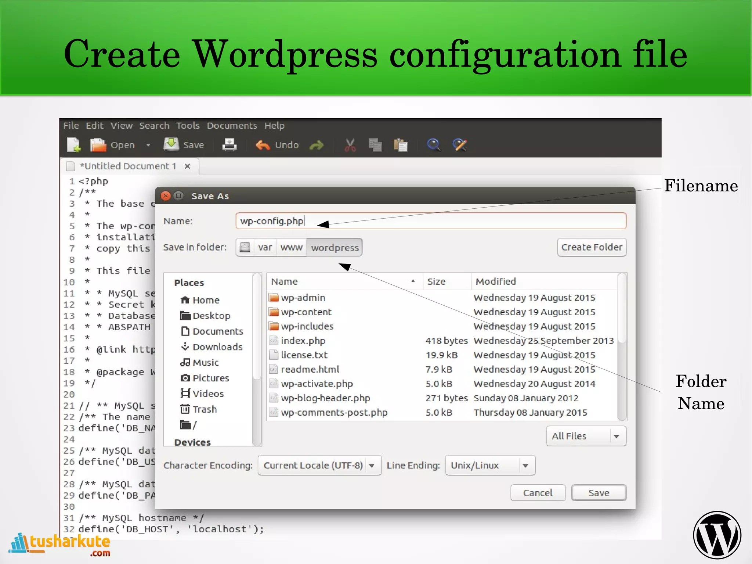
Task: Select the index.php file
Action: [x=442, y=341]
